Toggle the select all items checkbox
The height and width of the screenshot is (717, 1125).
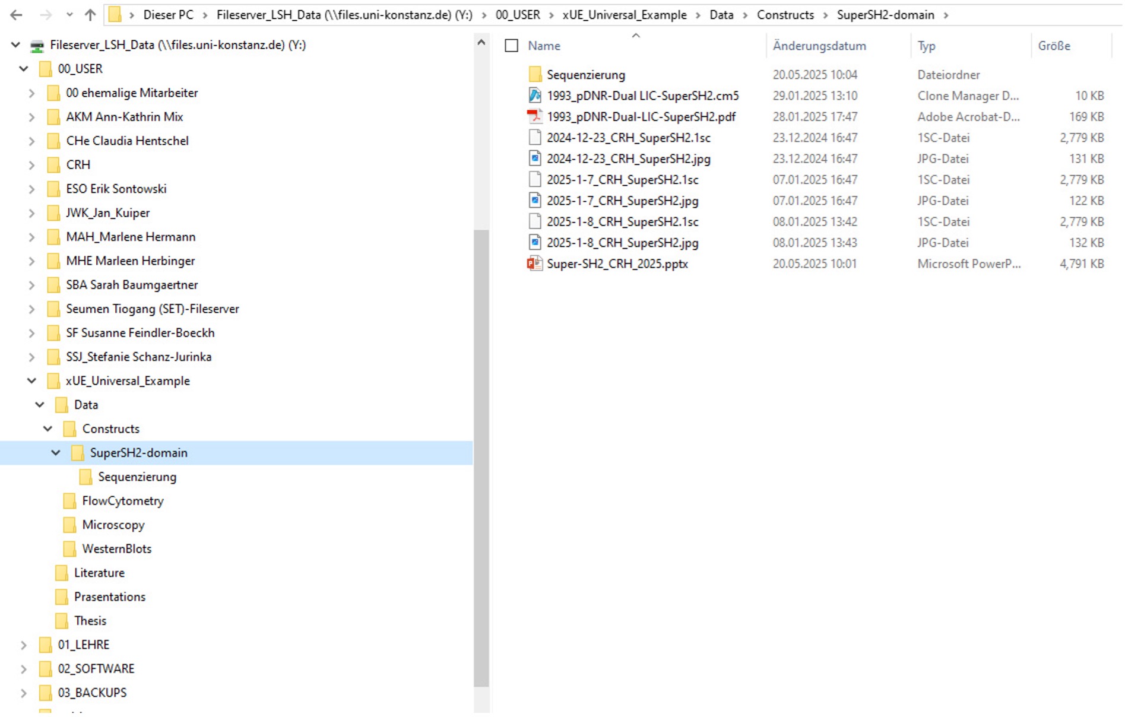[x=511, y=46]
